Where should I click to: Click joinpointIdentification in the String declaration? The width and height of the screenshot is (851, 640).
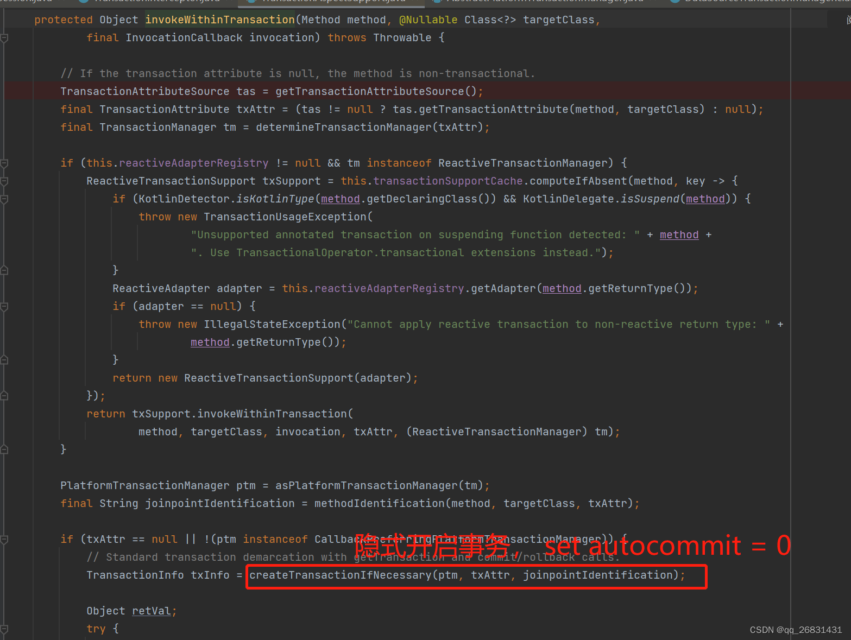click(220, 504)
